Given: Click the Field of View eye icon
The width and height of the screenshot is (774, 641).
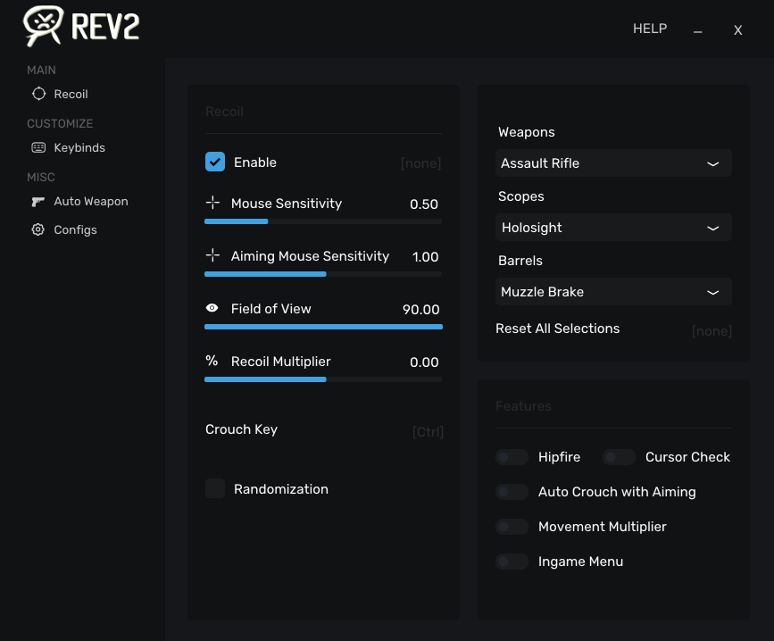Looking at the screenshot, I should point(212,308).
